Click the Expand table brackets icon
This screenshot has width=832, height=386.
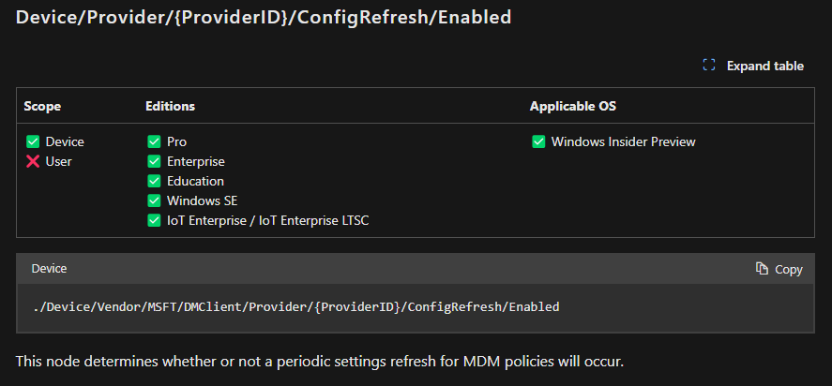(x=709, y=66)
